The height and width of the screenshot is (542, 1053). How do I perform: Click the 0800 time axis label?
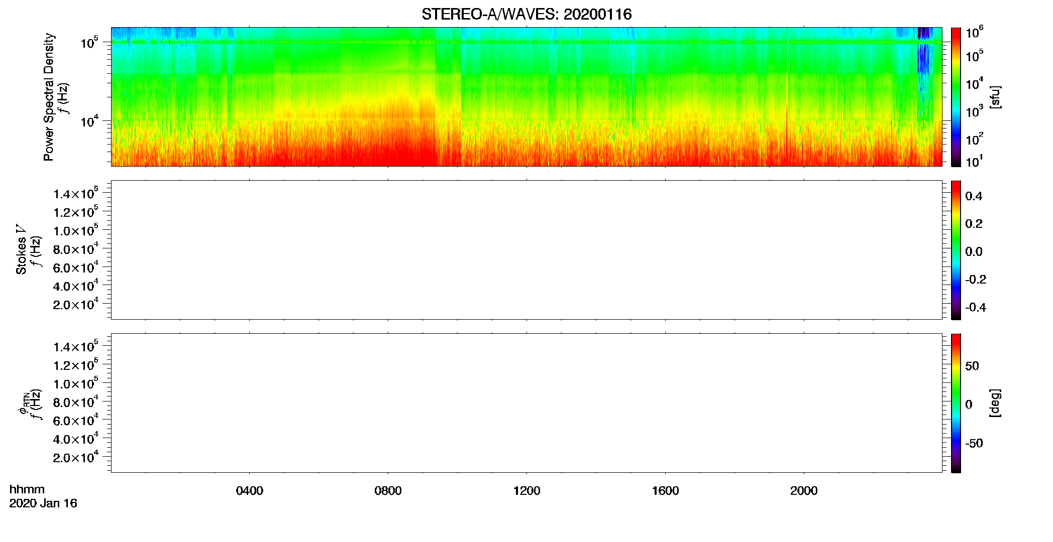coord(388,491)
